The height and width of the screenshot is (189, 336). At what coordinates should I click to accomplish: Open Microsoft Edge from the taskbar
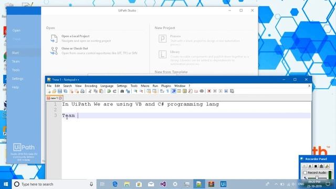115,184
